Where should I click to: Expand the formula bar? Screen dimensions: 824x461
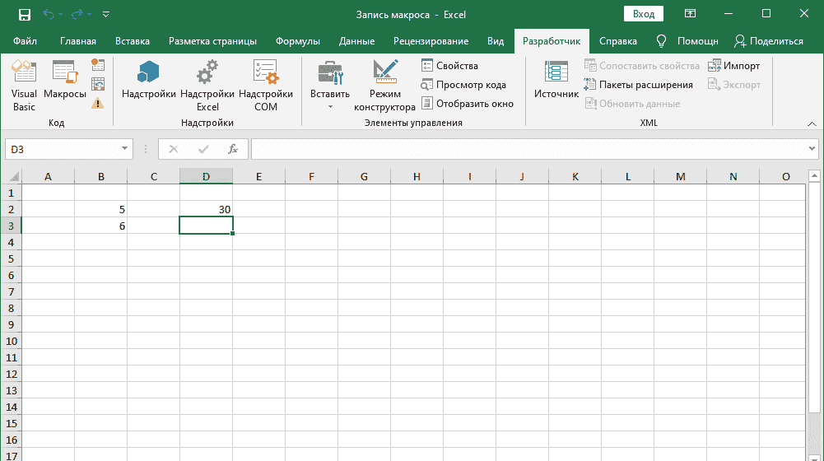coord(812,149)
